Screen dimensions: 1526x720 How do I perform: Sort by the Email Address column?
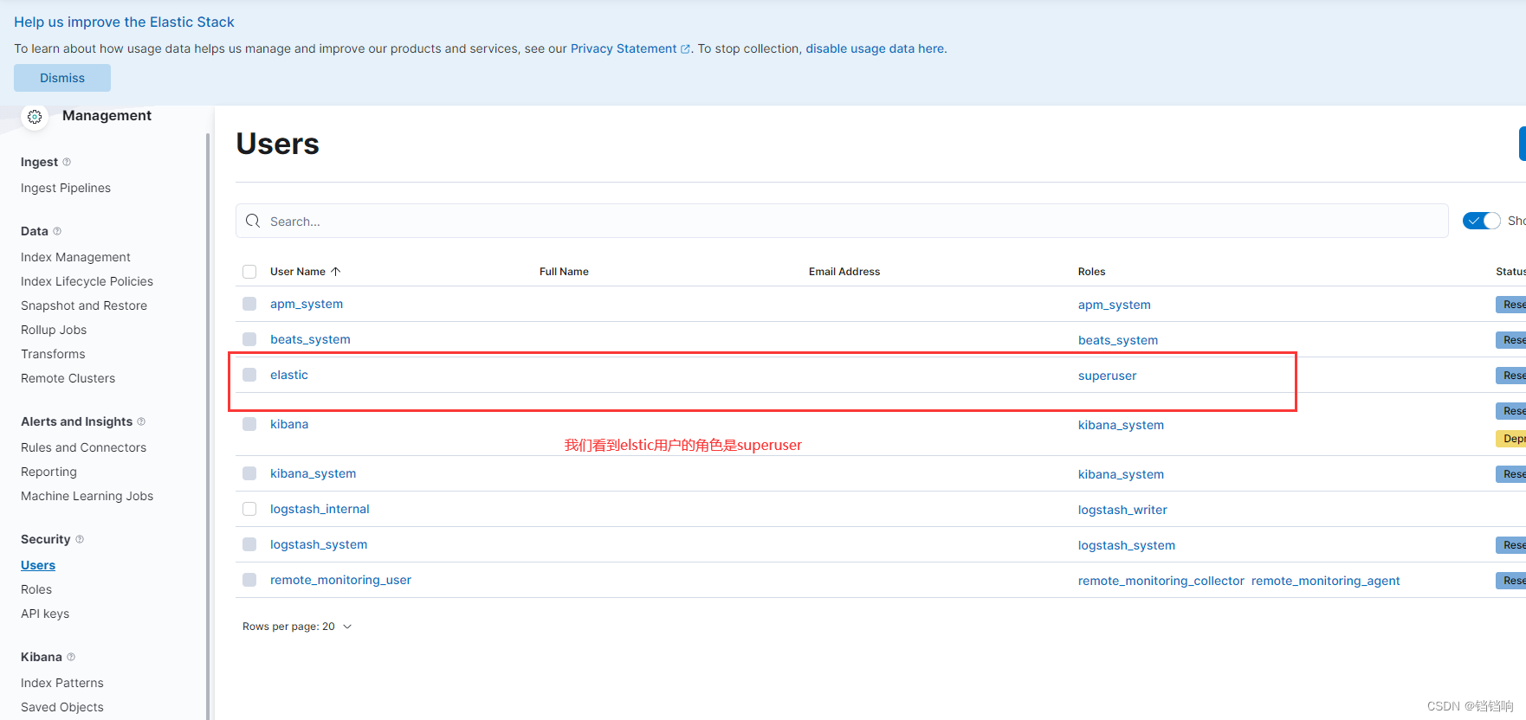pos(844,272)
